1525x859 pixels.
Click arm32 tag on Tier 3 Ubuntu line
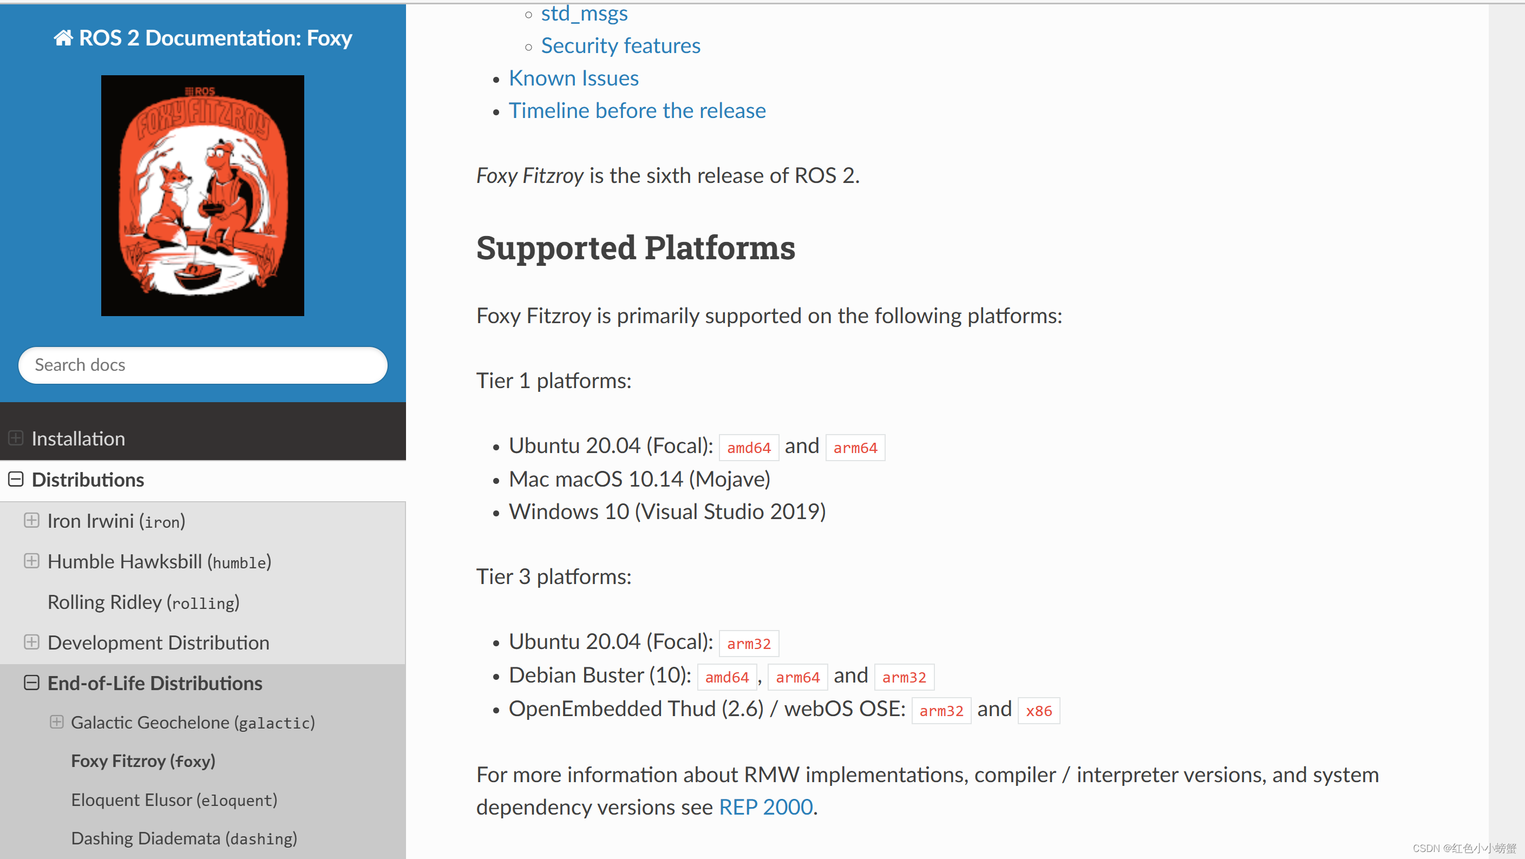coord(749,644)
